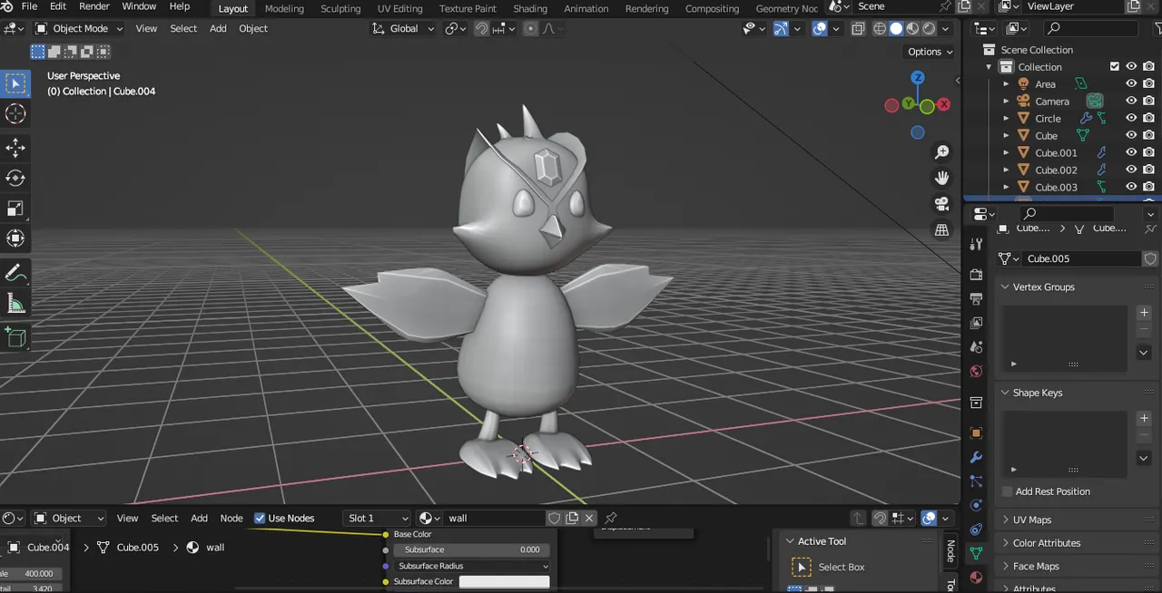Click the zoom magnifier viewport gizmo
The height and width of the screenshot is (593, 1162).
pos(942,152)
